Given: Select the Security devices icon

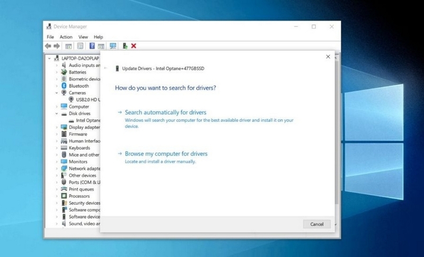Looking at the screenshot, I should (64, 202).
